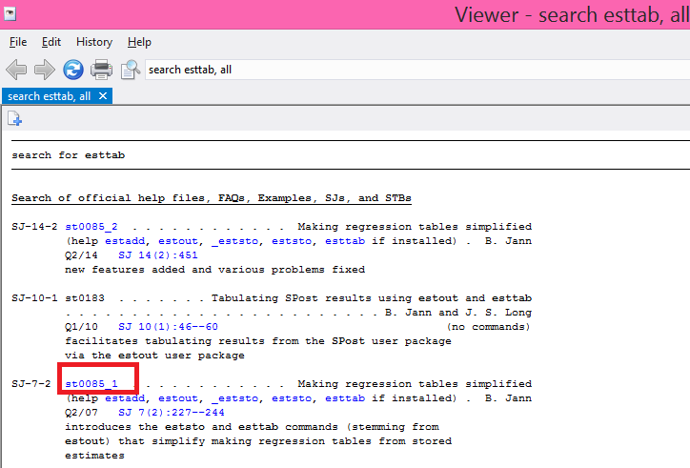Open a new Viewer tab with plus icon
Image resolution: width=690 pixels, height=468 pixels.
tap(14, 119)
